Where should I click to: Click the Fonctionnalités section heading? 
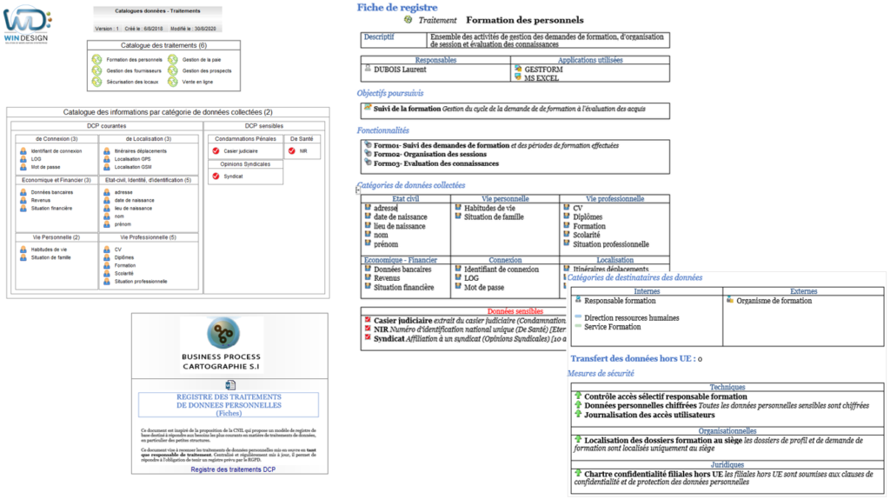tap(382, 130)
